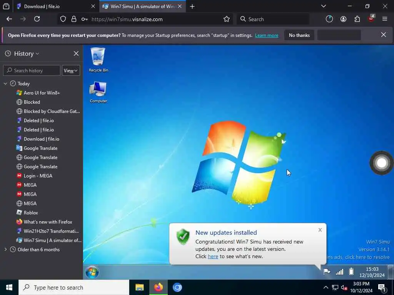The height and width of the screenshot is (295, 394).
Task: Close the Download | file.io tab
Action: pyautogui.click(x=93, y=7)
